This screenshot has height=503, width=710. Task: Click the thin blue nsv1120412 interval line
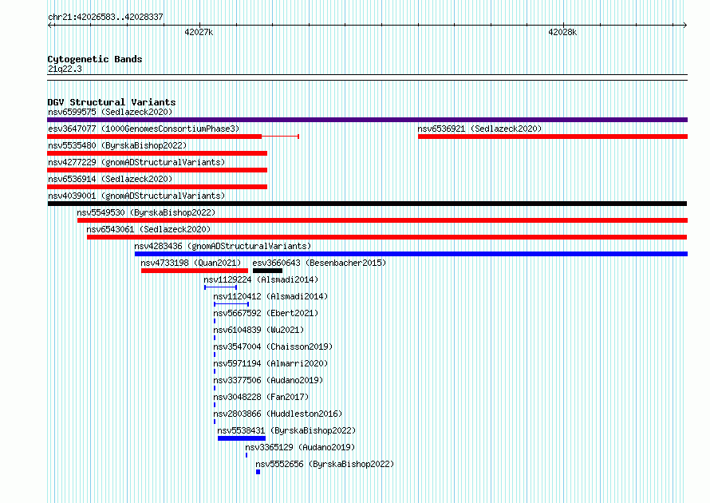coord(231,304)
